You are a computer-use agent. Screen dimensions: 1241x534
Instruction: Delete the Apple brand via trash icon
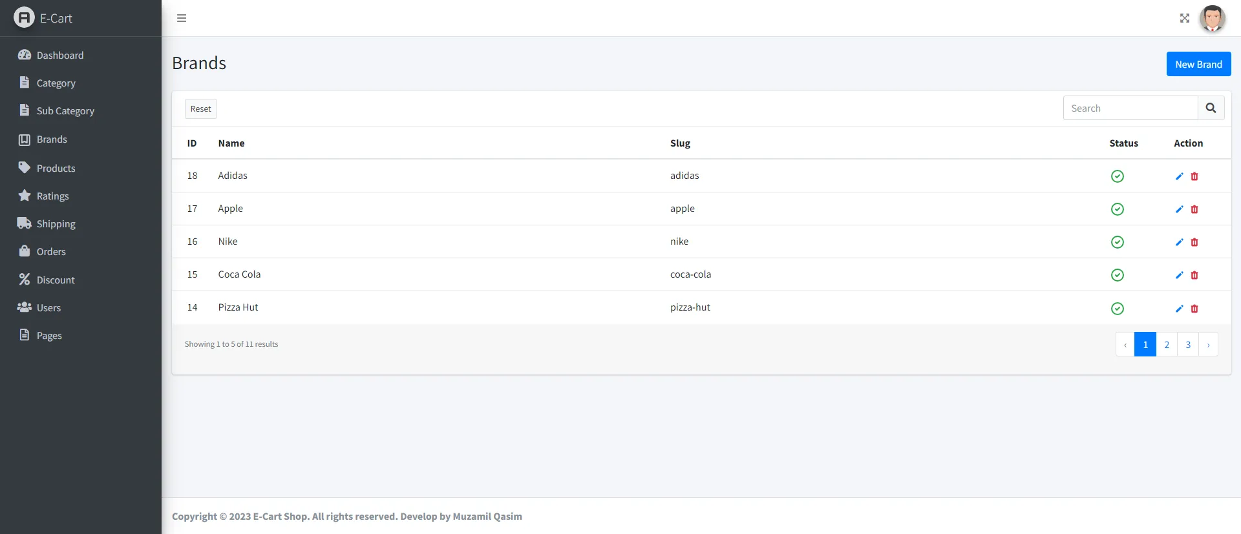[1194, 209]
